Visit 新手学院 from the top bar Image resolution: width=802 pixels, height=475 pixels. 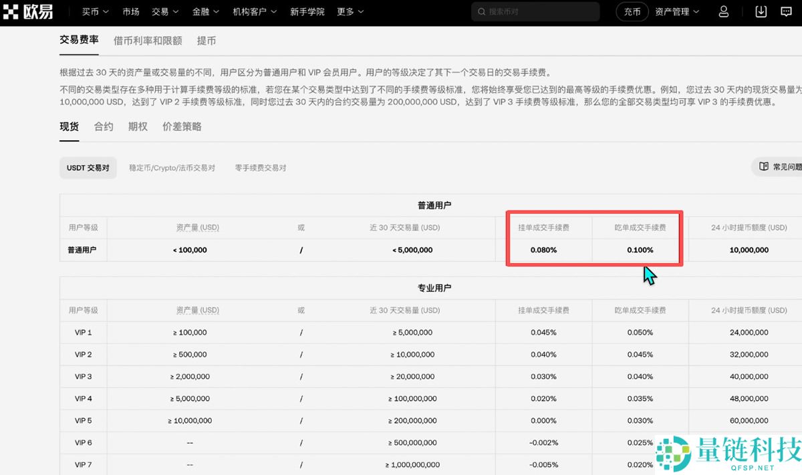(x=307, y=11)
